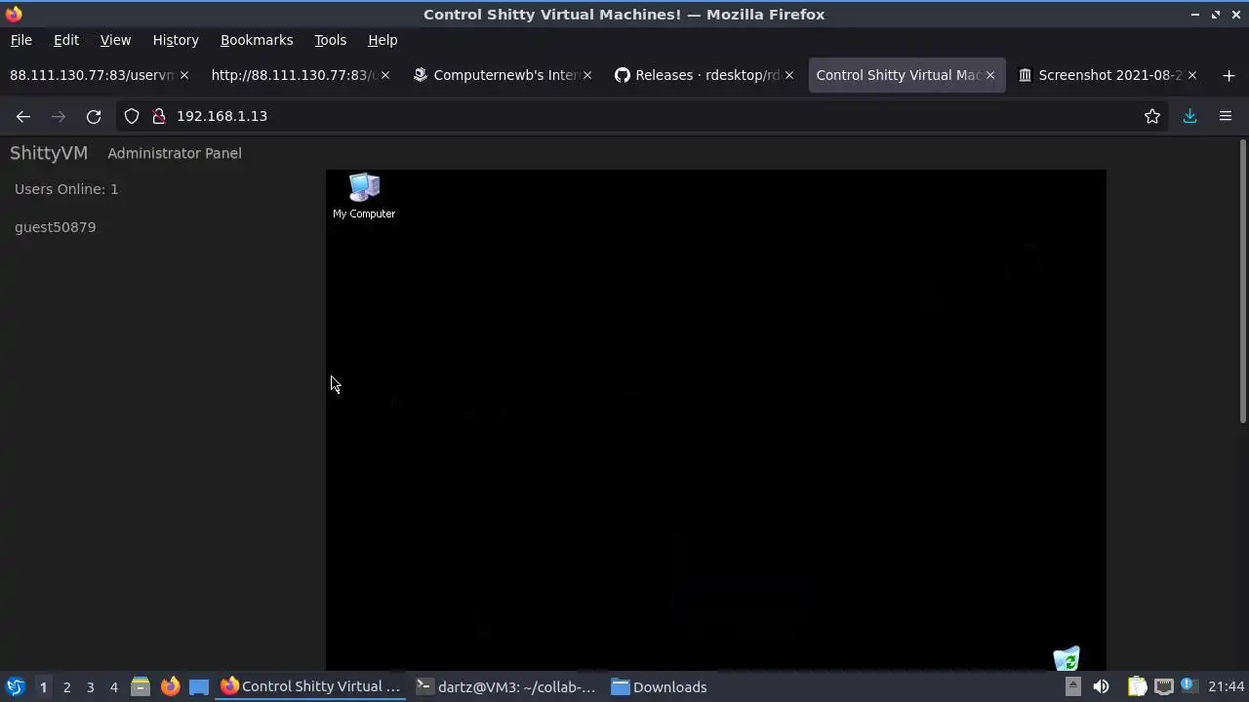
Task: Open My Computer icon in the VM desktop
Action: (364, 196)
